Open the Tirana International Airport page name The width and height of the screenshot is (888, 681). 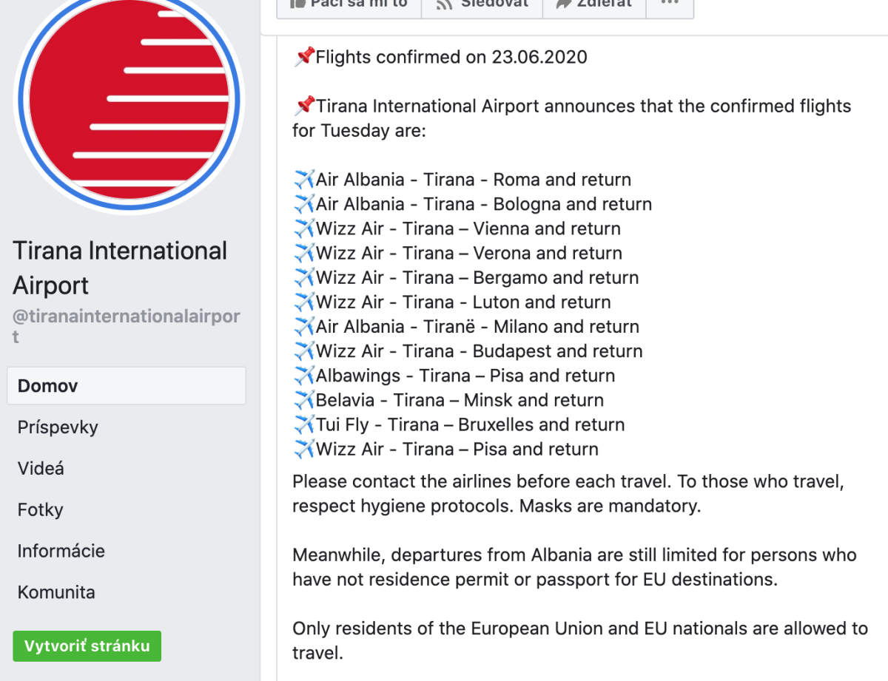(120, 268)
